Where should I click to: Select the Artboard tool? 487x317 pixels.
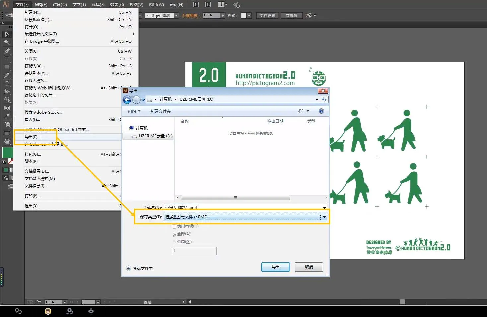click(7, 133)
